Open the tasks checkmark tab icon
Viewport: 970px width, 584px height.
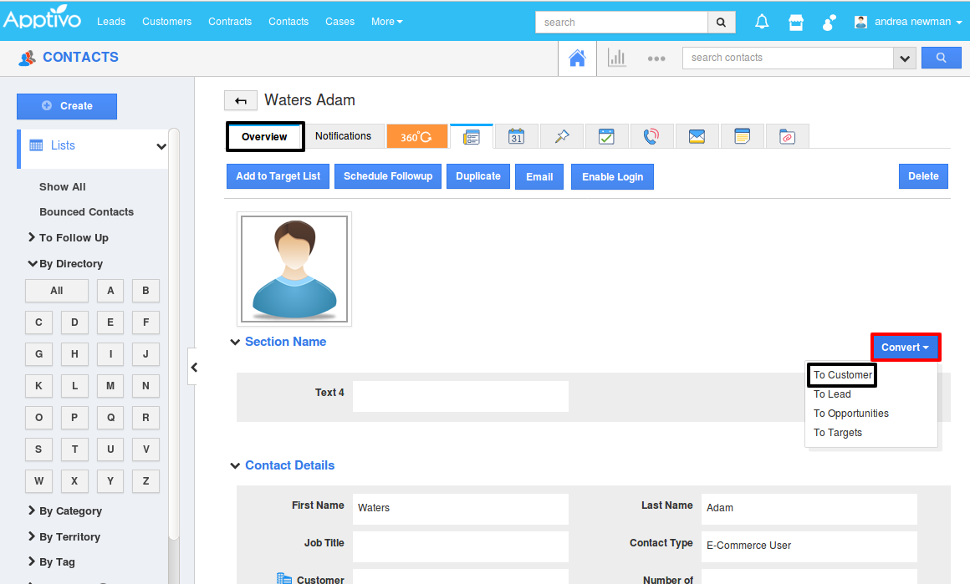pos(606,136)
